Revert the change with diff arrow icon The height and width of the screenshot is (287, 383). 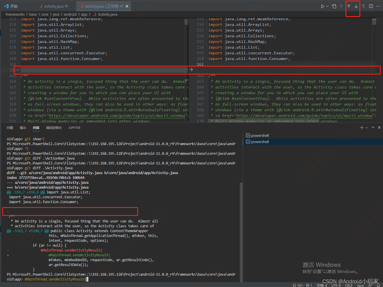[191, 70]
